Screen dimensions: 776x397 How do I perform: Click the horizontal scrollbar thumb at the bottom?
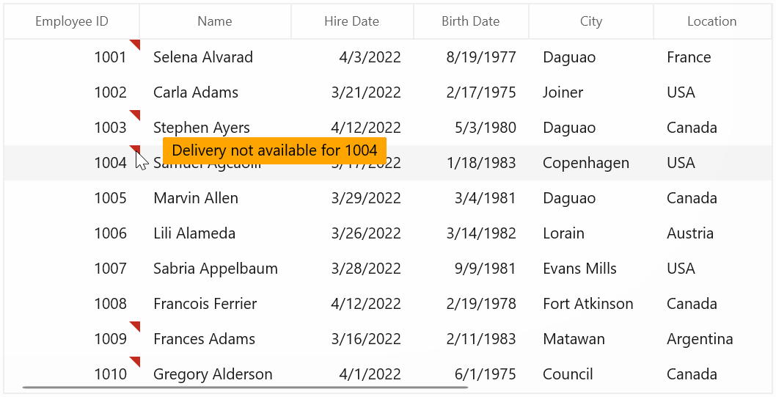(245, 387)
